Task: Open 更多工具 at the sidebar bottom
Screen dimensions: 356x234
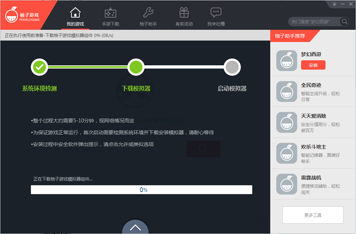Action: click(x=313, y=215)
